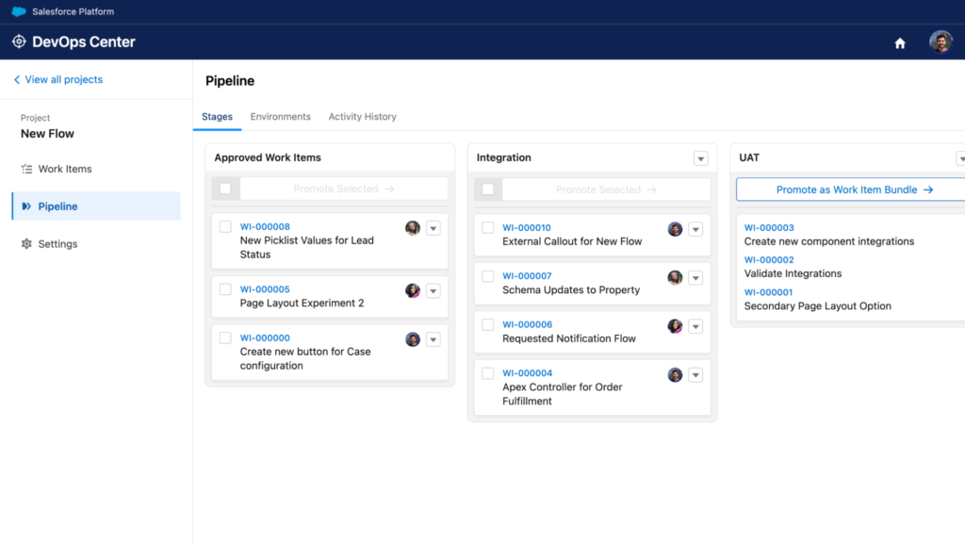Open the UAT stage dropdown menu

click(x=960, y=158)
